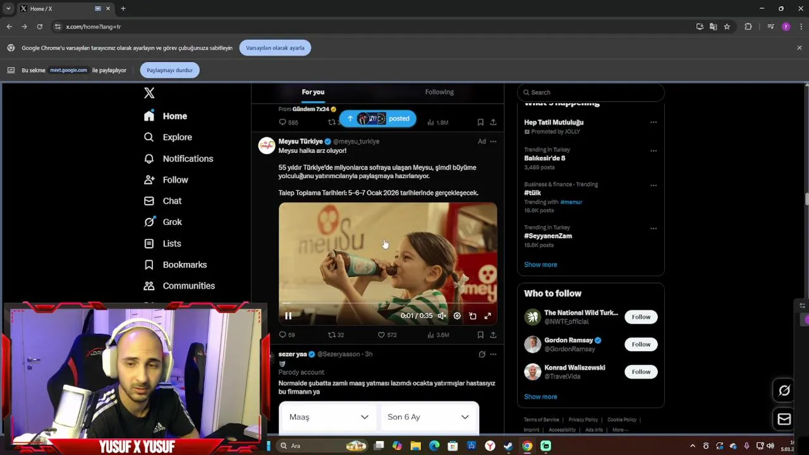Open the Lists page icon
This screenshot has width=809, height=455.
149,243
